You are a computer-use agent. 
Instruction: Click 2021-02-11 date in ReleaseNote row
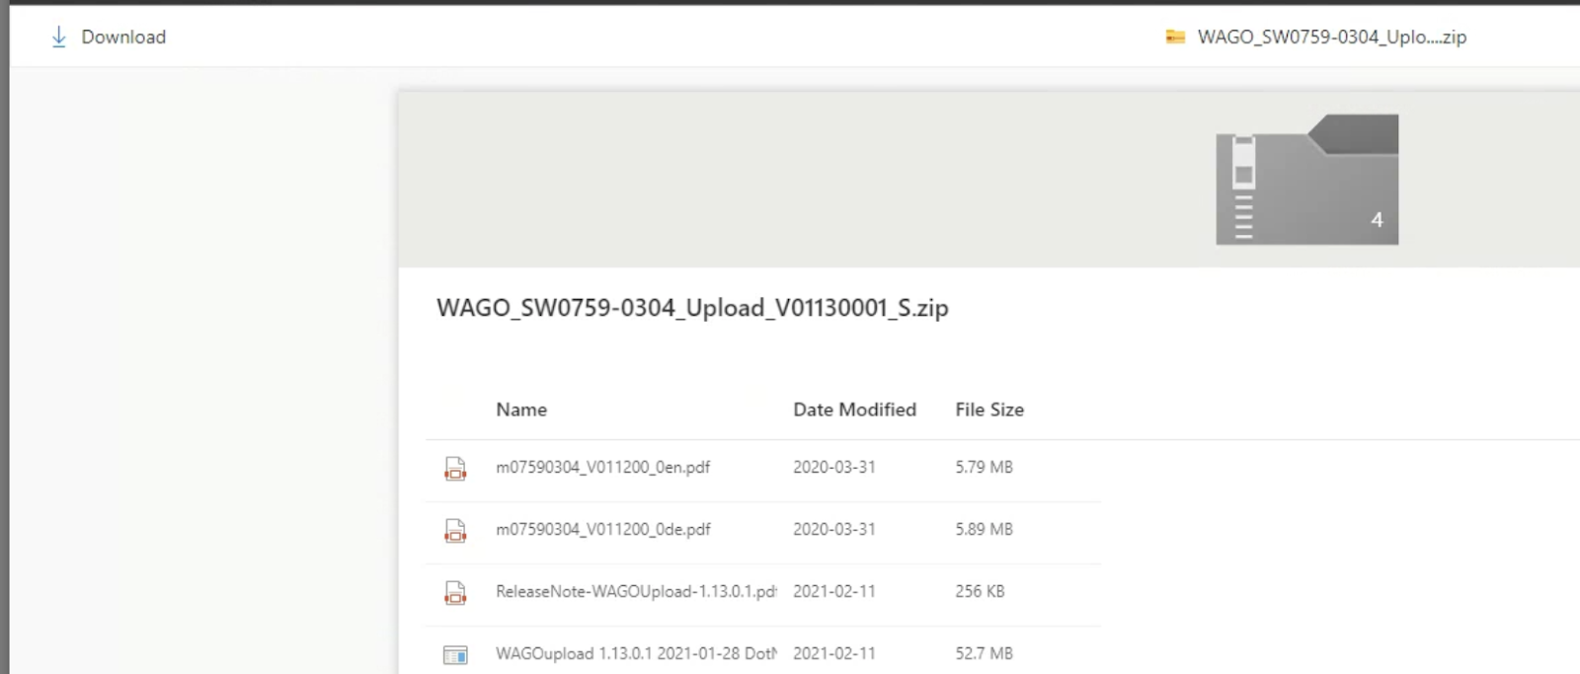tap(834, 592)
